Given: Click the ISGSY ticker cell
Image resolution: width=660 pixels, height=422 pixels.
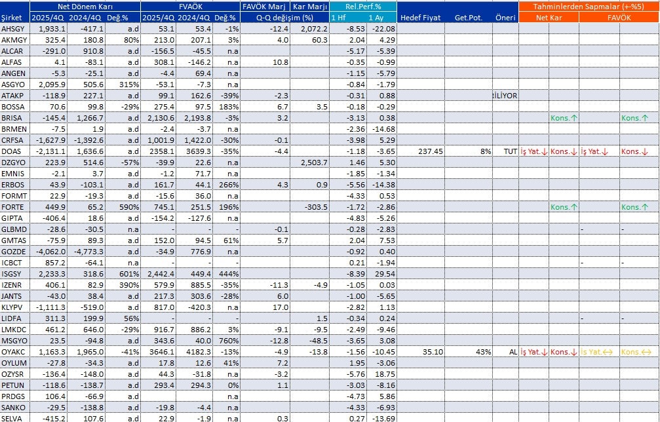Looking at the screenshot, I should click(14, 273).
